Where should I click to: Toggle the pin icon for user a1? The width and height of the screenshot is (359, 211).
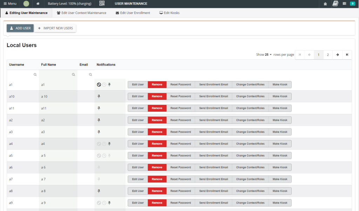109,85
